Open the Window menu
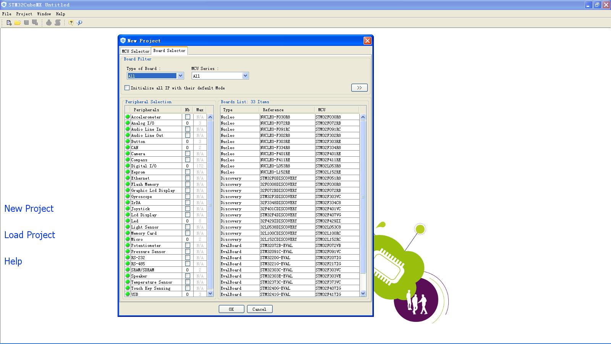611x344 pixels. click(44, 14)
